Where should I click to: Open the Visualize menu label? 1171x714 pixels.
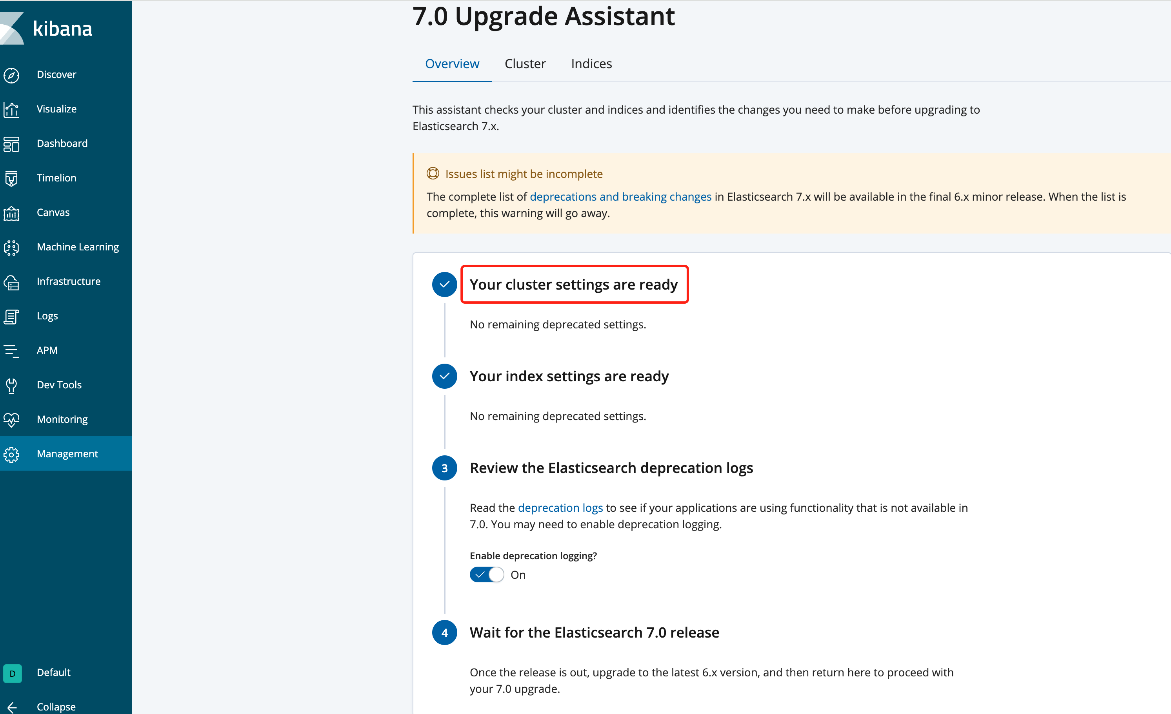point(56,109)
